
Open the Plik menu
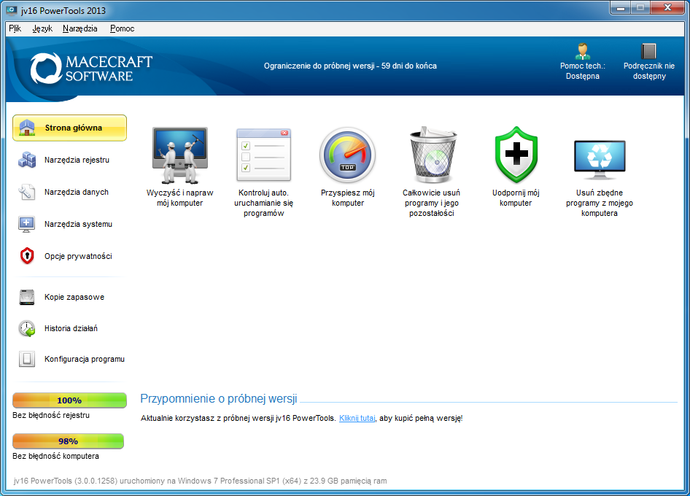tap(15, 28)
